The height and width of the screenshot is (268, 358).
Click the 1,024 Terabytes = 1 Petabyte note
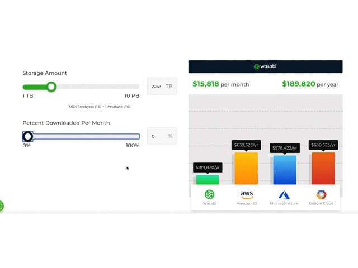pos(100,107)
